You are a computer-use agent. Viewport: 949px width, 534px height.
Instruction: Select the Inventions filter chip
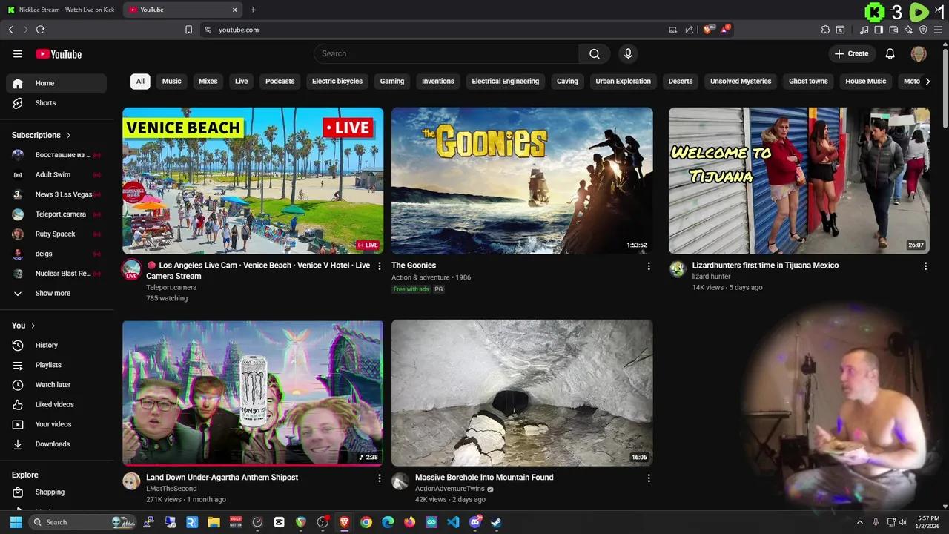point(438,81)
